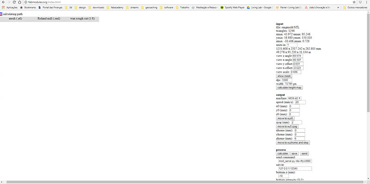Click the mesh (.stl) menu item
Viewport: 370px width, 184px height.
(x=15, y=18)
